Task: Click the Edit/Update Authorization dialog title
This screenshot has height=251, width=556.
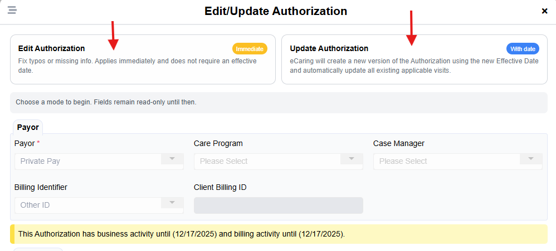Action: click(x=276, y=11)
